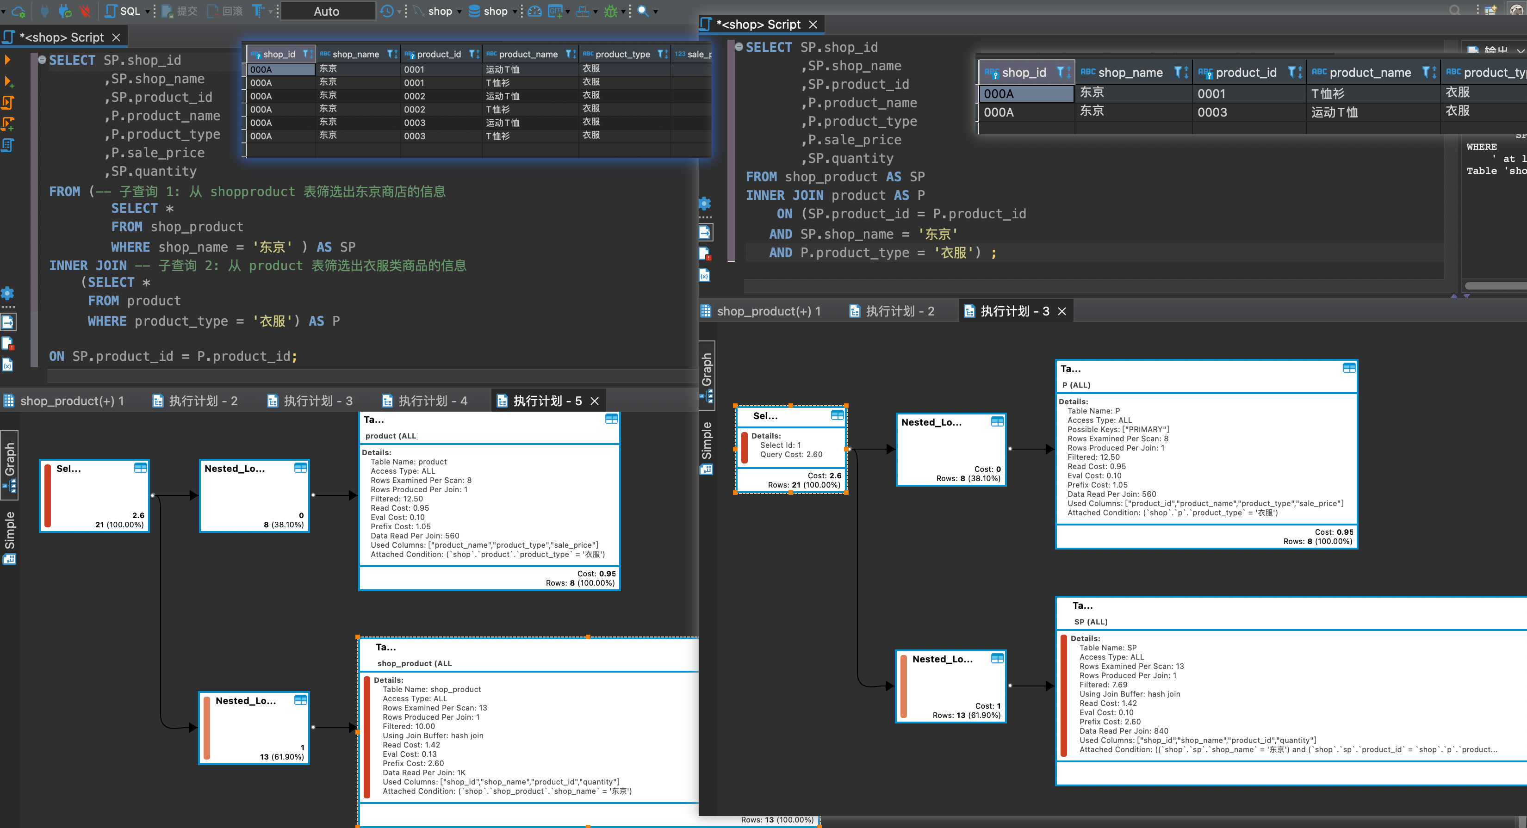Screen dimensions: 1527x828
Task: Filter the right product_id column
Action: (x=1292, y=72)
